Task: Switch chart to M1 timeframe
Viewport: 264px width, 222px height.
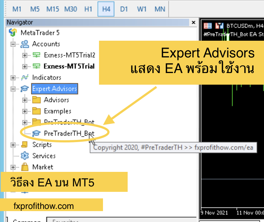Action: tap(17, 9)
